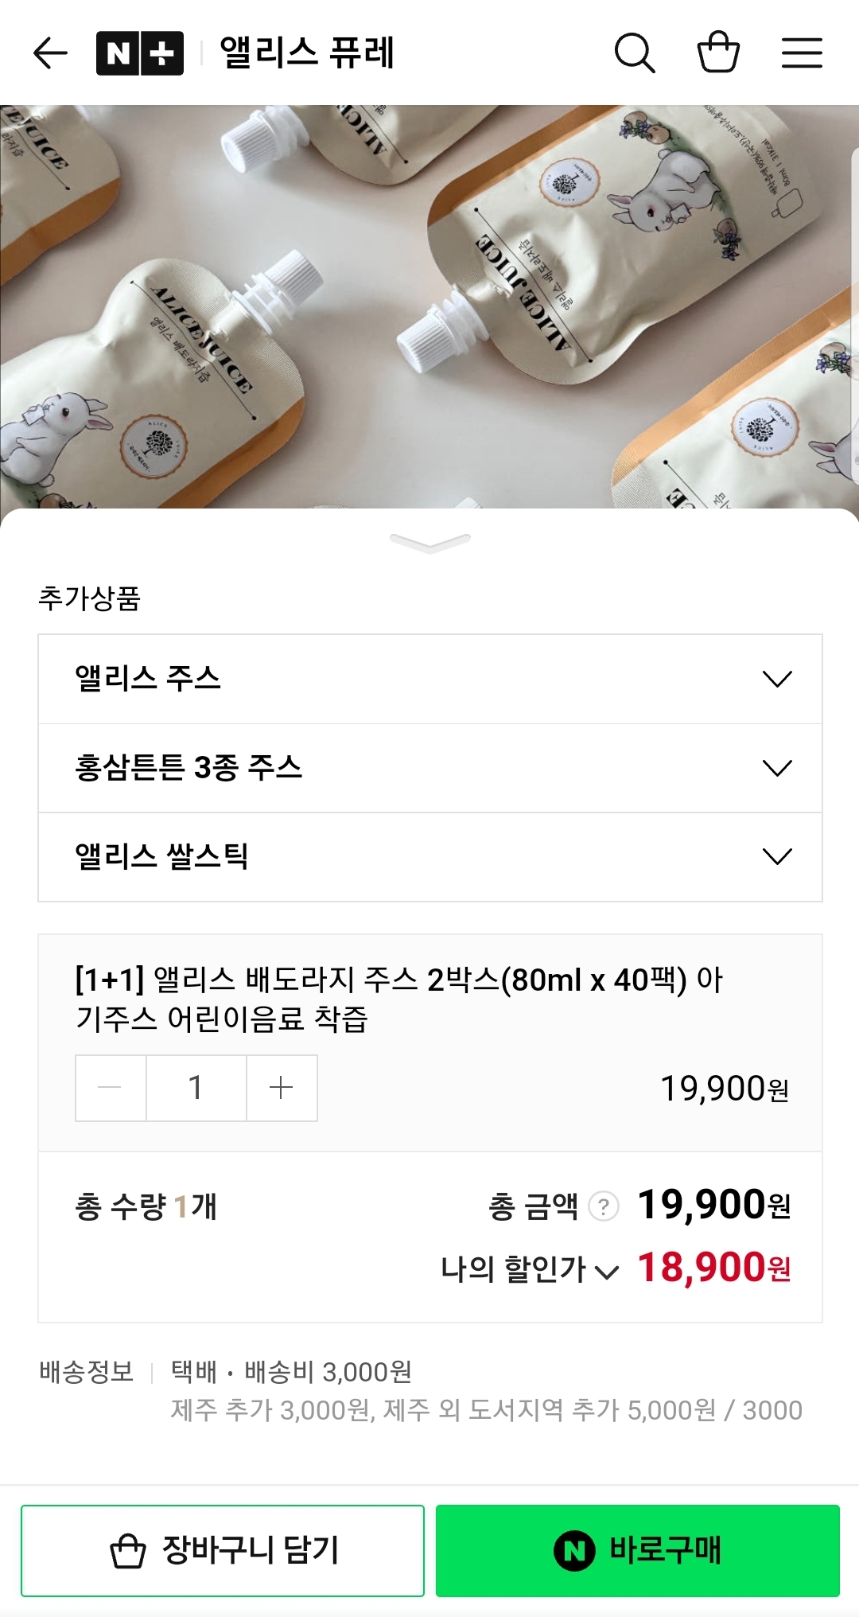
Task: Expand 나의 할인가 details
Action: (530, 1269)
